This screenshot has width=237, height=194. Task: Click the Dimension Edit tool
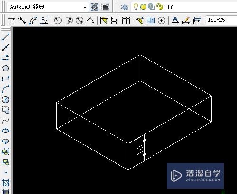click(x=175, y=20)
